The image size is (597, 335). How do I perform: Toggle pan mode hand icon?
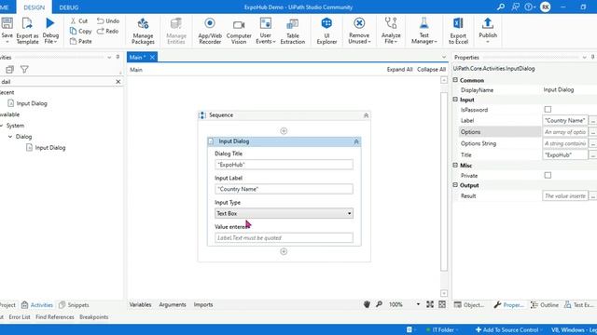tap(367, 304)
